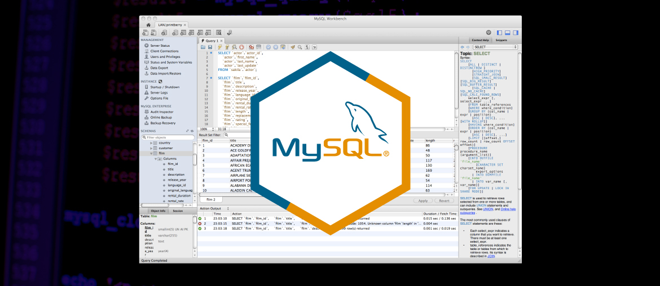Switch to the Snippets tab

click(x=501, y=41)
